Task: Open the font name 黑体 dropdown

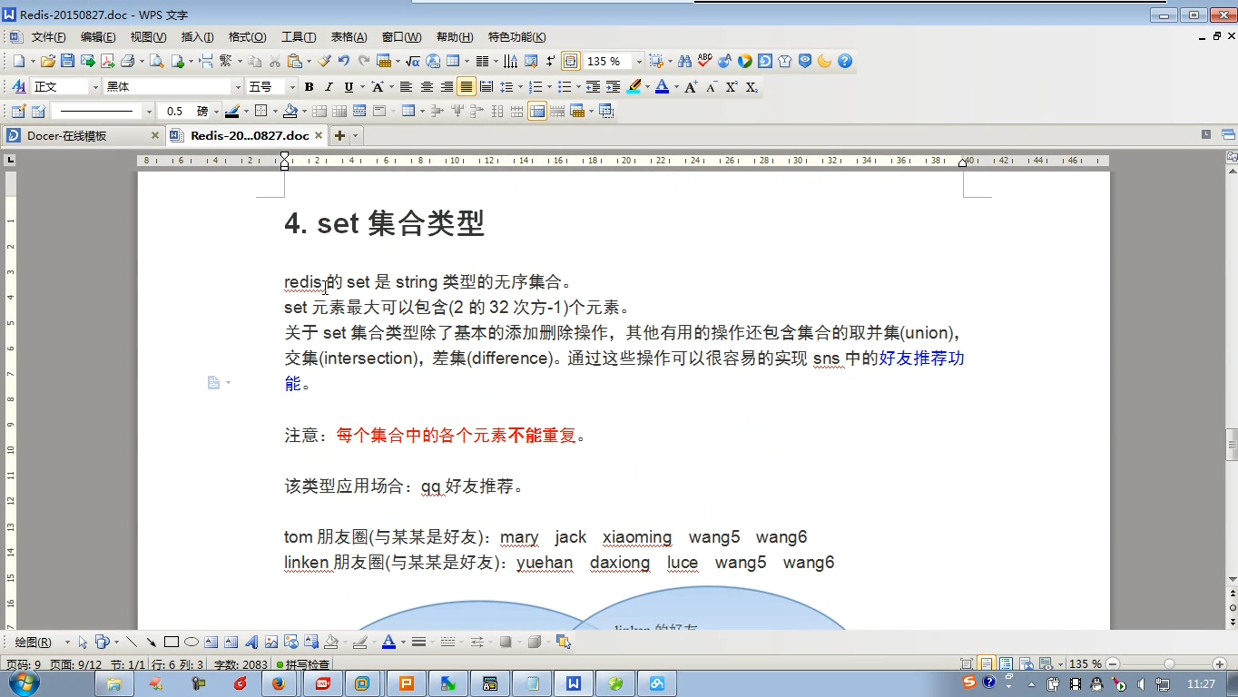Action: pos(238,87)
